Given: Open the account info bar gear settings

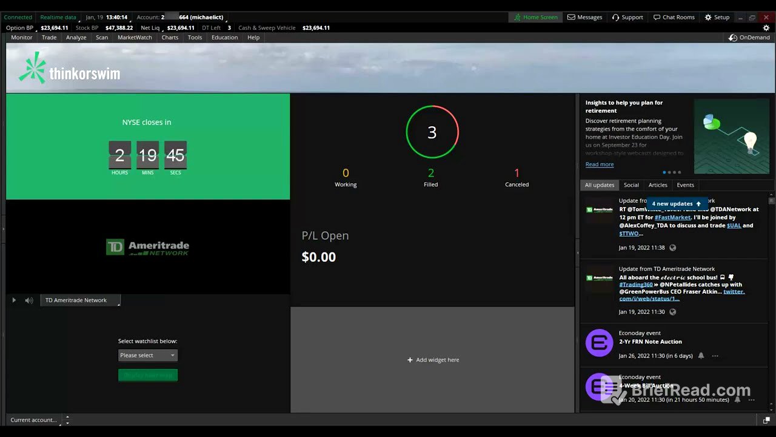Looking at the screenshot, I should (x=766, y=28).
